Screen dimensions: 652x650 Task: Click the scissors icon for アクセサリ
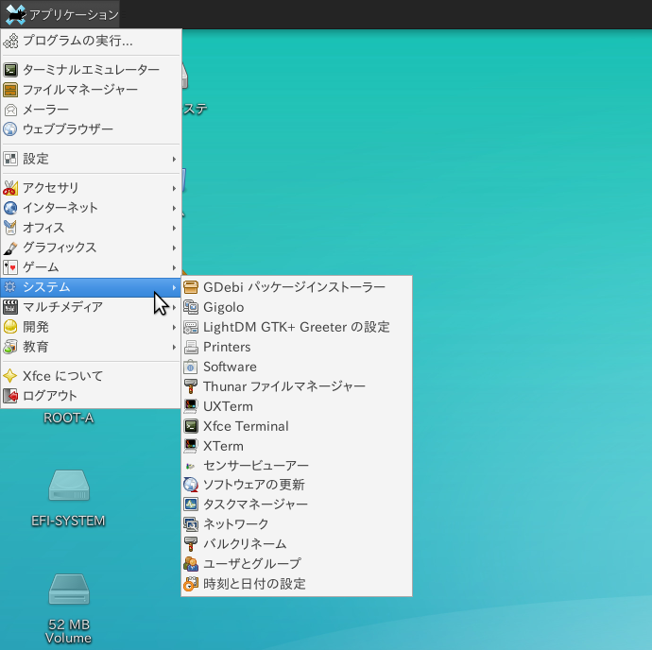(10, 188)
